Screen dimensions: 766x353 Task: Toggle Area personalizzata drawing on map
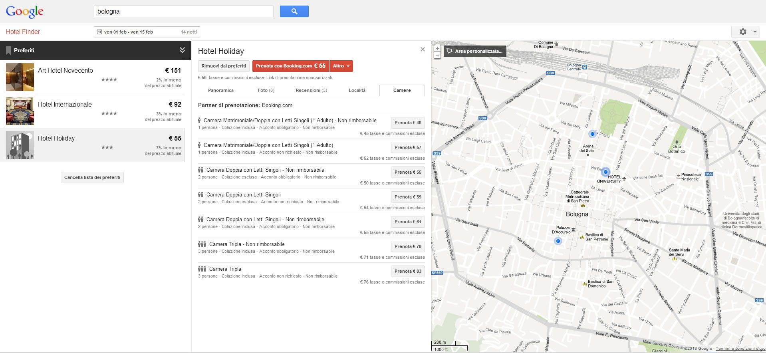point(475,51)
